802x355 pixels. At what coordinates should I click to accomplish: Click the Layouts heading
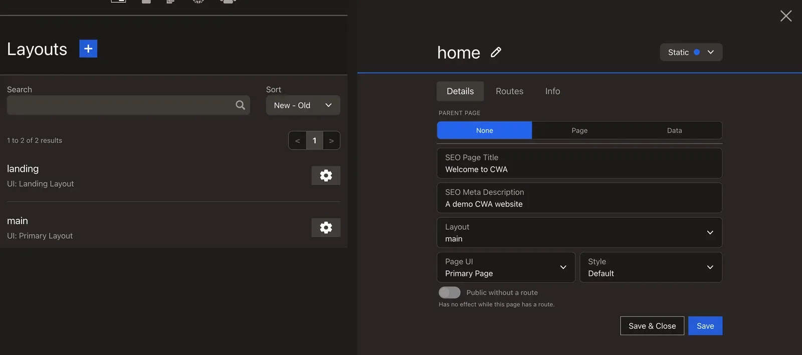pos(37,49)
